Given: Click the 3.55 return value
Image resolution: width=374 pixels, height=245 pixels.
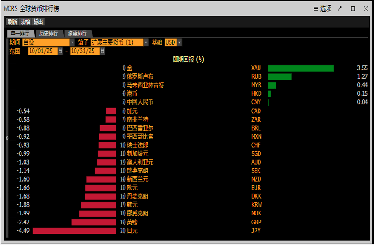Looking at the screenshot, I should click(362, 68).
